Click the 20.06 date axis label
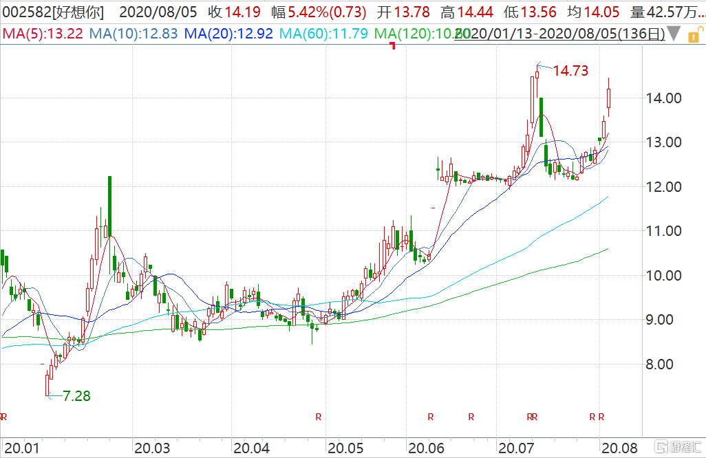The height and width of the screenshot is (458, 706). pyautogui.click(x=426, y=448)
